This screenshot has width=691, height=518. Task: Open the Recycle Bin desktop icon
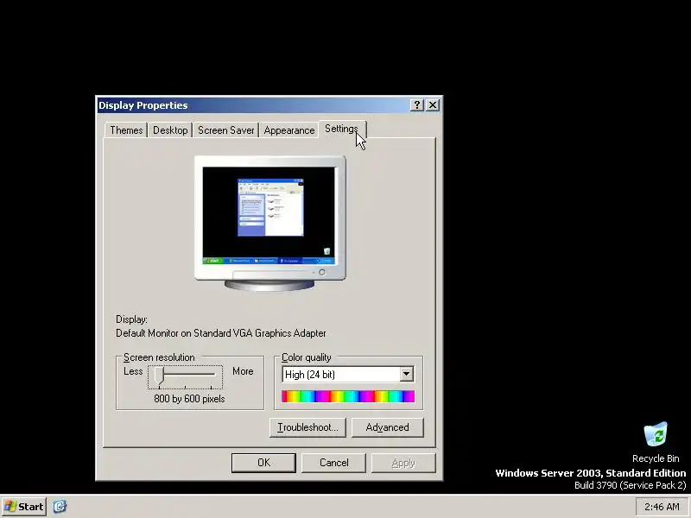point(656,442)
